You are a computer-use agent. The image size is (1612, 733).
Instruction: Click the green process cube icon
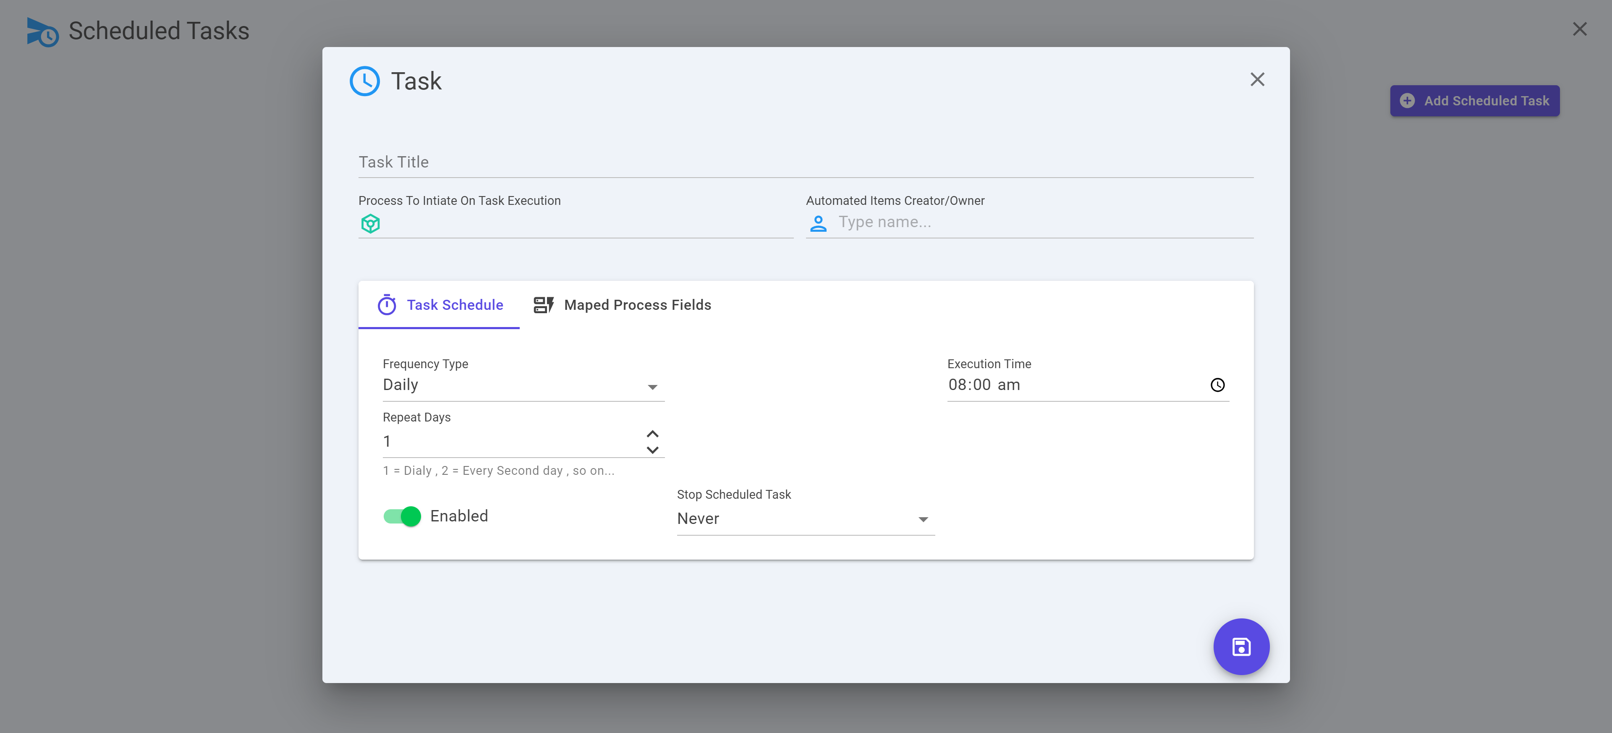click(370, 223)
